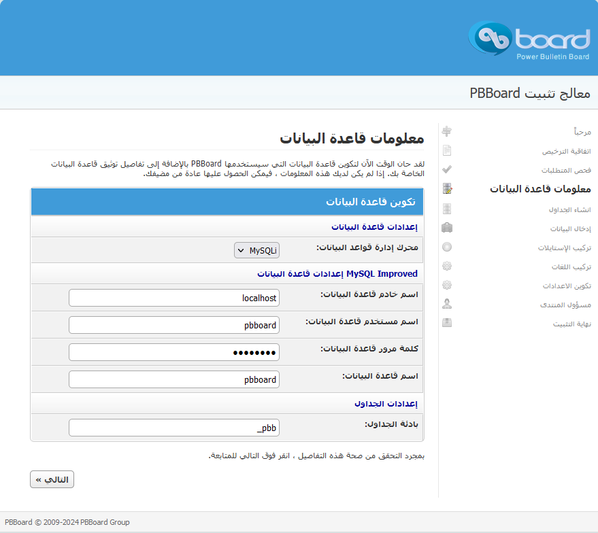This screenshot has height=533, width=598.
Task: Click the table icon beside انشاء الجداول
Action: (447, 209)
